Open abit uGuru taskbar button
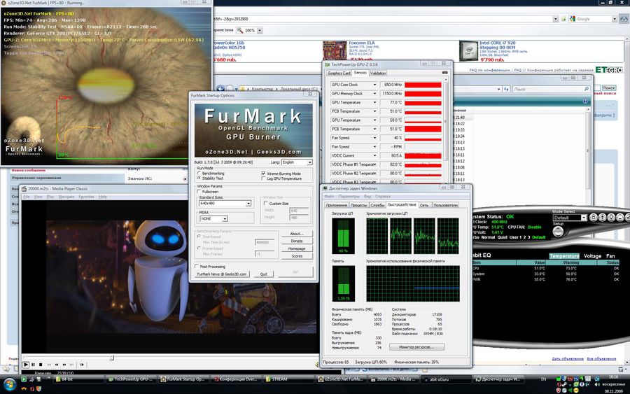Screen dimensions: 630x394 coord(446,379)
